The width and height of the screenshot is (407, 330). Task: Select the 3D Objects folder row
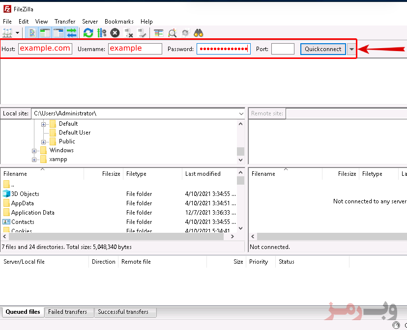coord(119,194)
